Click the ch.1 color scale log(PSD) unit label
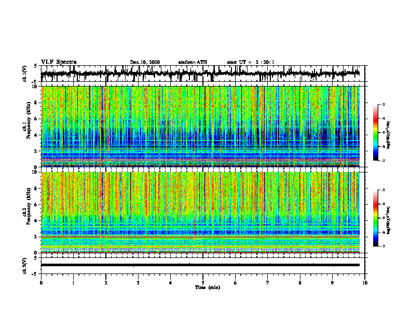The image size is (411, 317). click(389, 135)
